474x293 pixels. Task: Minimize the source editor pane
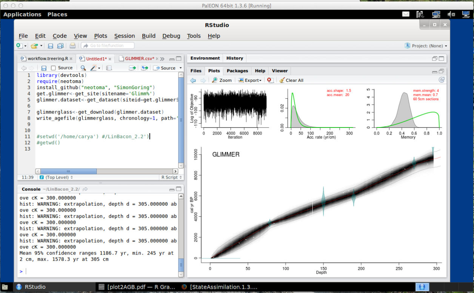click(x=172, y=59)
